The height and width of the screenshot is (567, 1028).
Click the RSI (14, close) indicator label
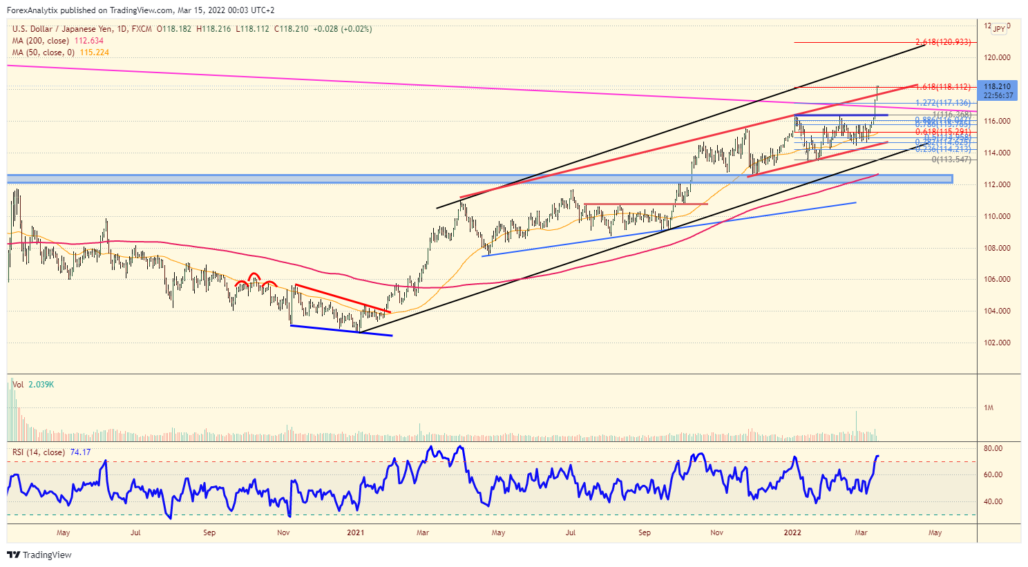[39, 452]
